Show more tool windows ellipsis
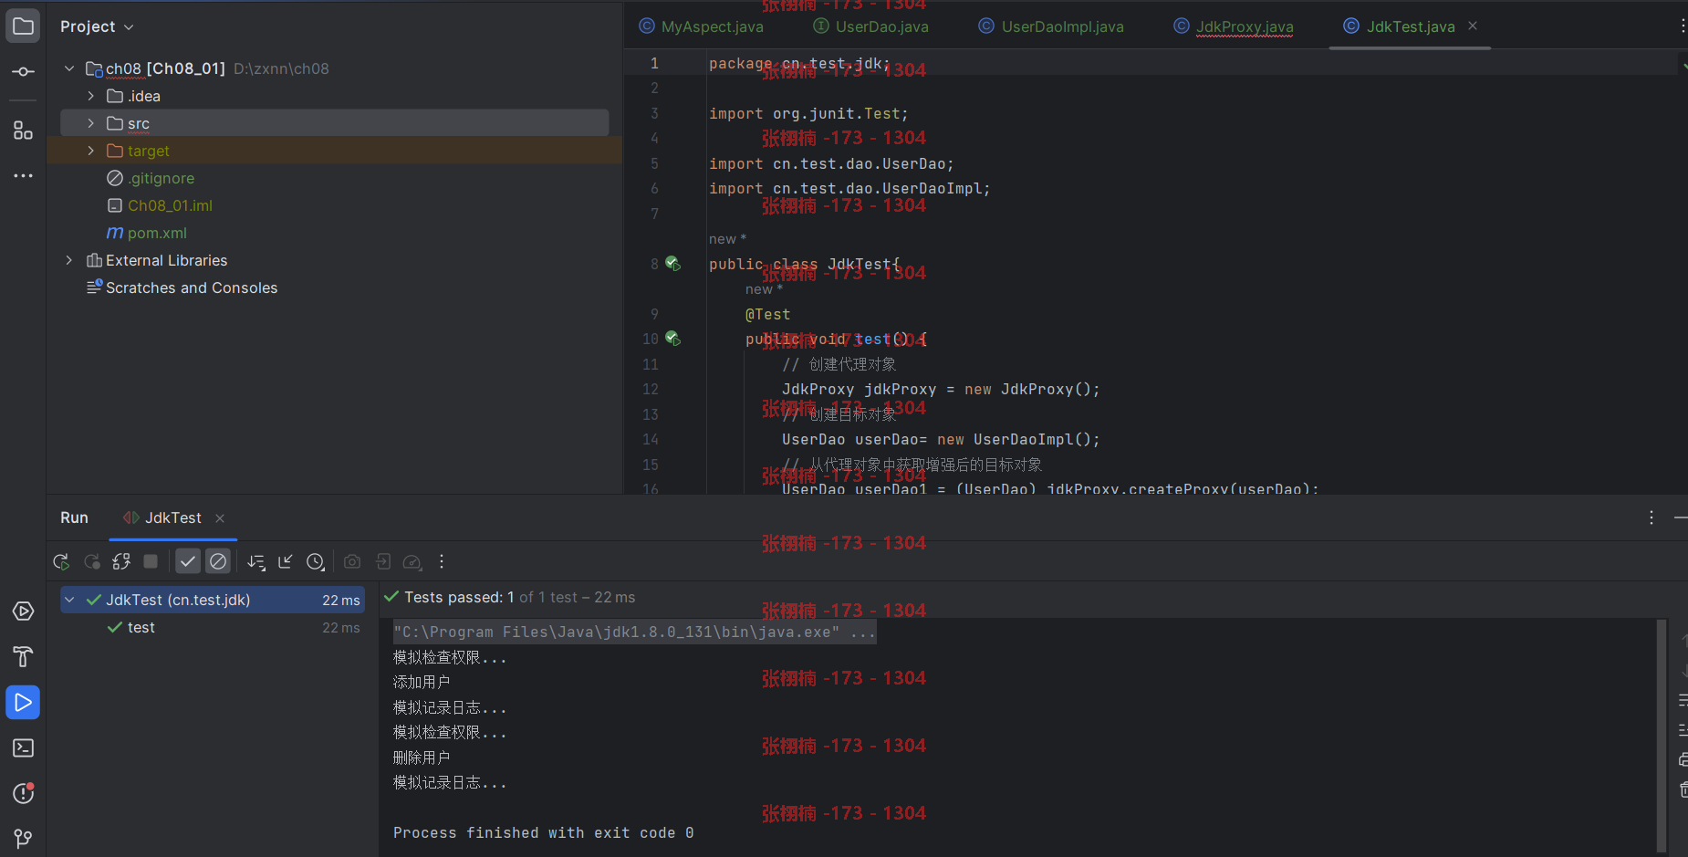Image resolution: width=1688 pixels, height=857 pixels. click(x=23, y=175)
